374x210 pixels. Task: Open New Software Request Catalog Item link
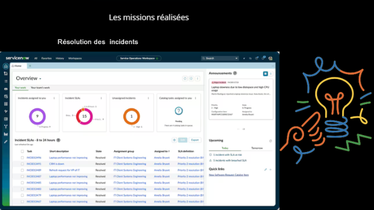(229, 175)
